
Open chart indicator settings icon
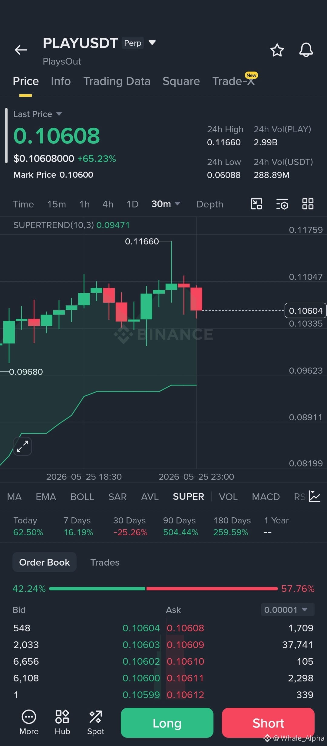click(x=282, y=204)
